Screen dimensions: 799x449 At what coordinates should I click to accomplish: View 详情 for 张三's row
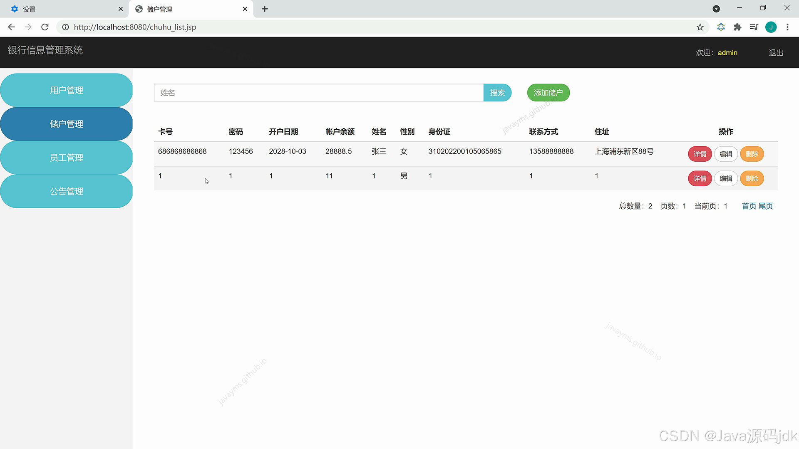700,154
